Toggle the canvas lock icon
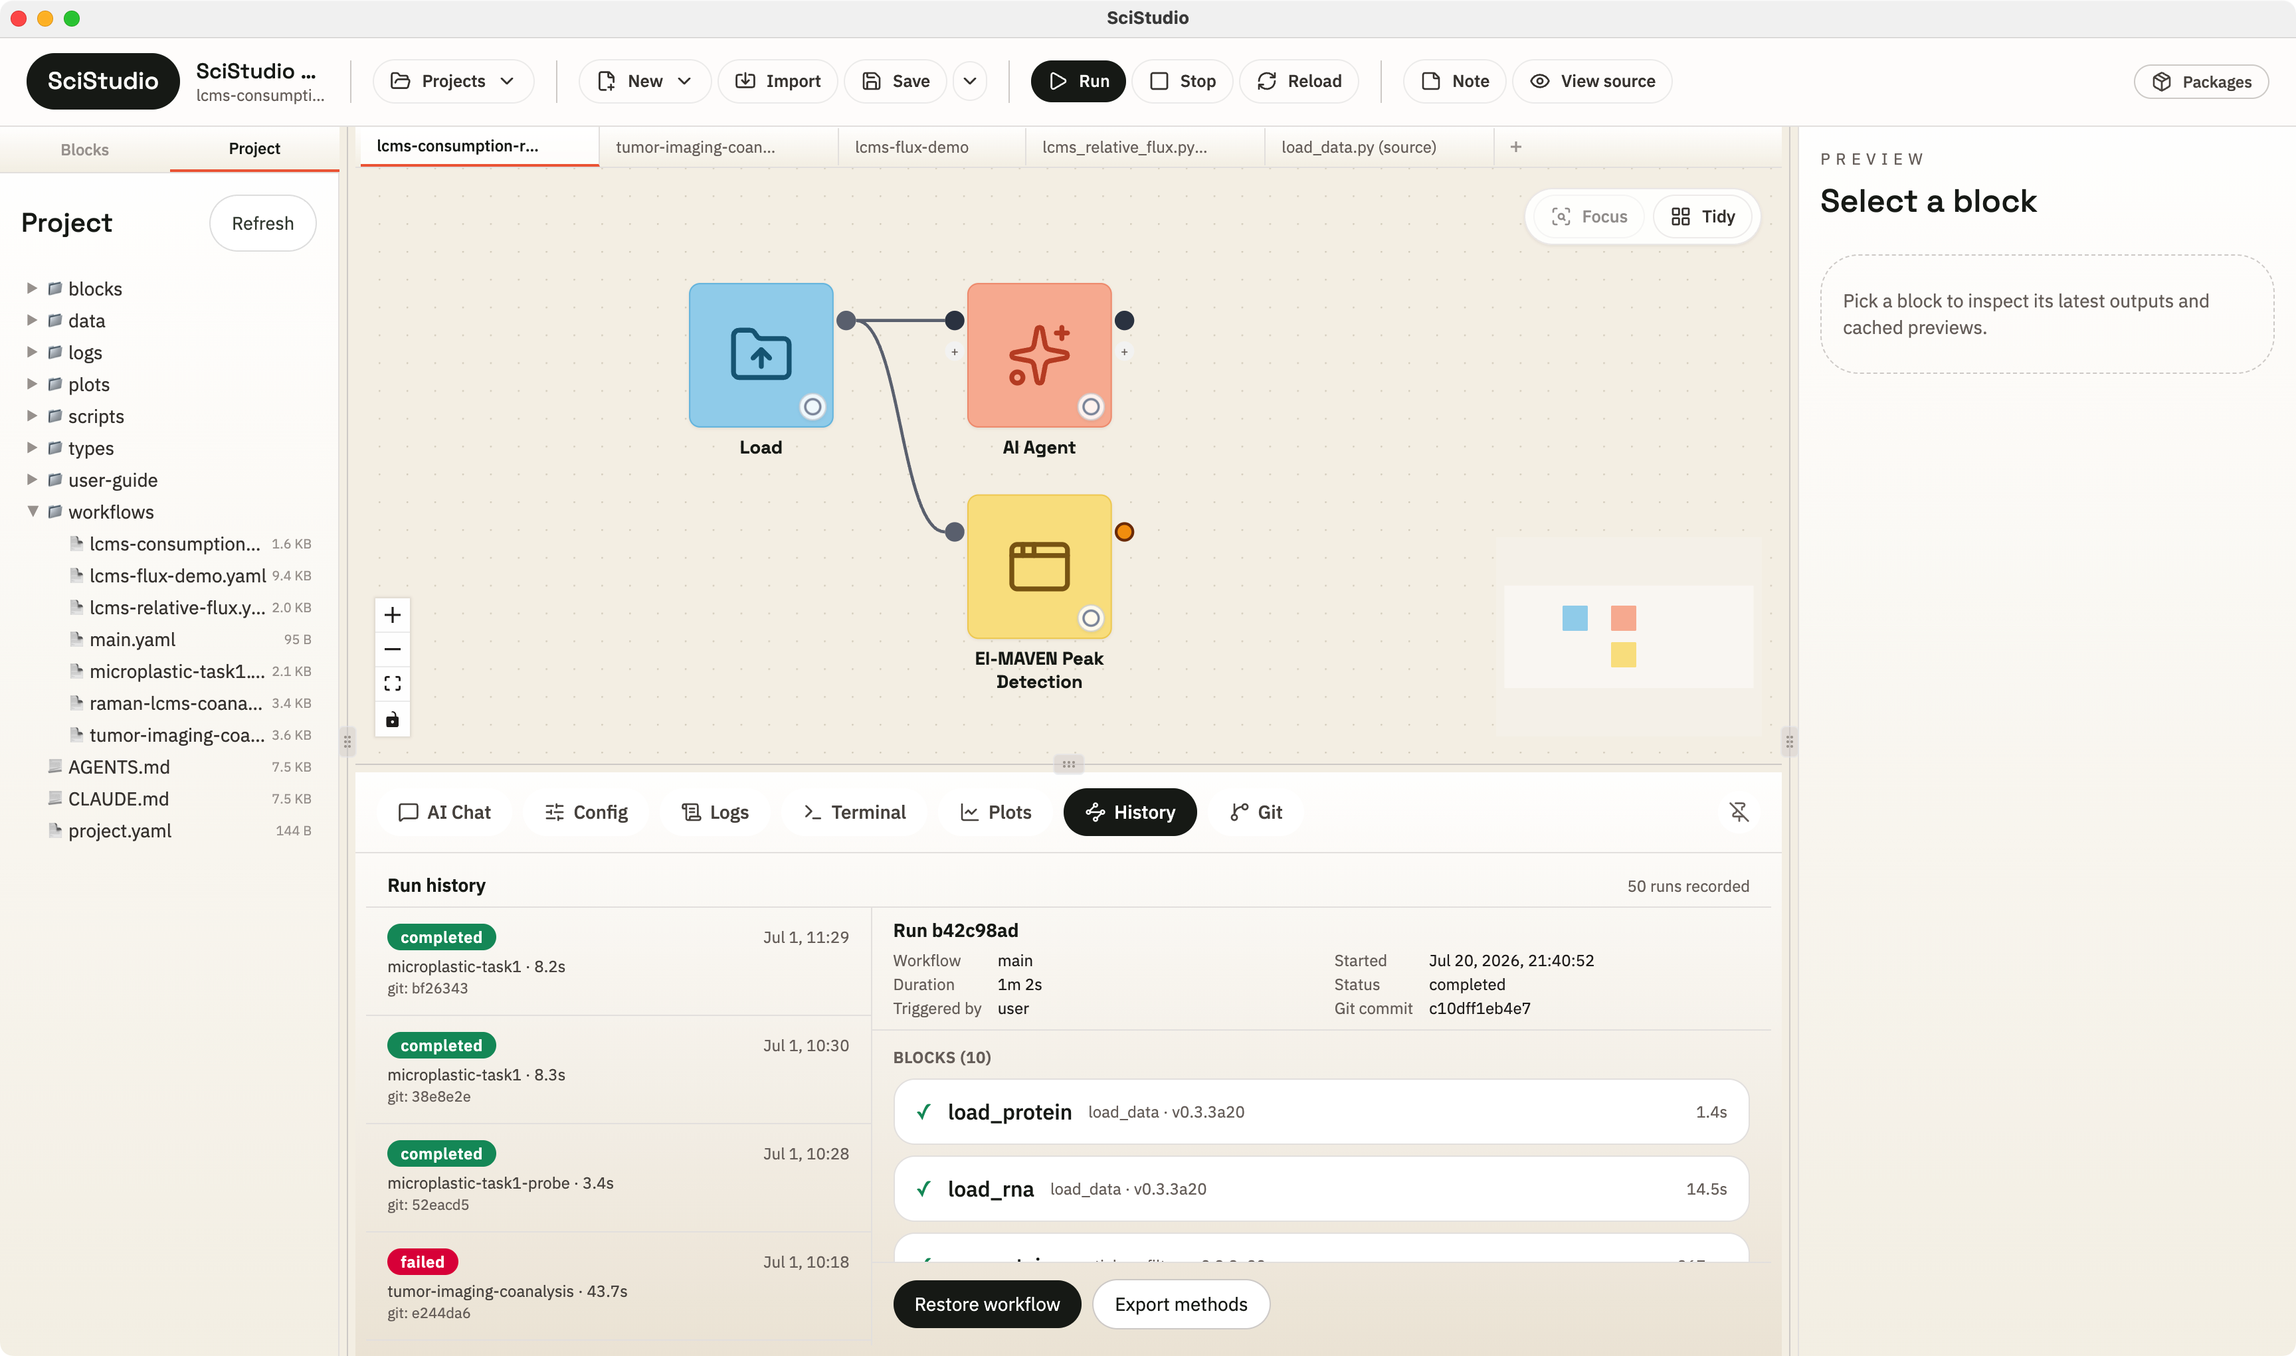2296x1356 pixels. 392,719
